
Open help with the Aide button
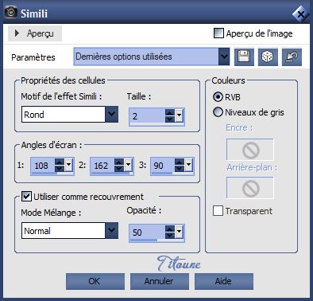click(x=224, y=281)
